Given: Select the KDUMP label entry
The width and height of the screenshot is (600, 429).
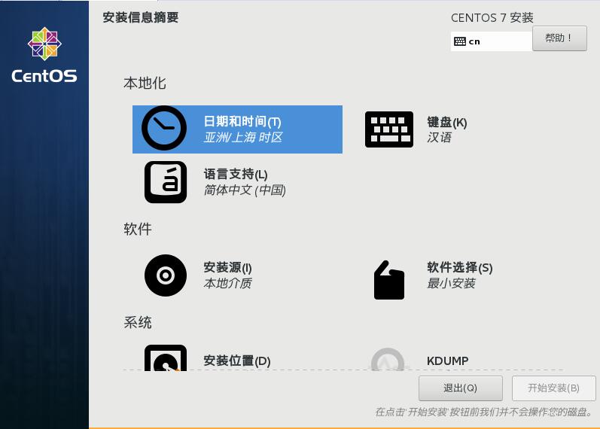Looking at the screenshot, I should tap(447, 361).
